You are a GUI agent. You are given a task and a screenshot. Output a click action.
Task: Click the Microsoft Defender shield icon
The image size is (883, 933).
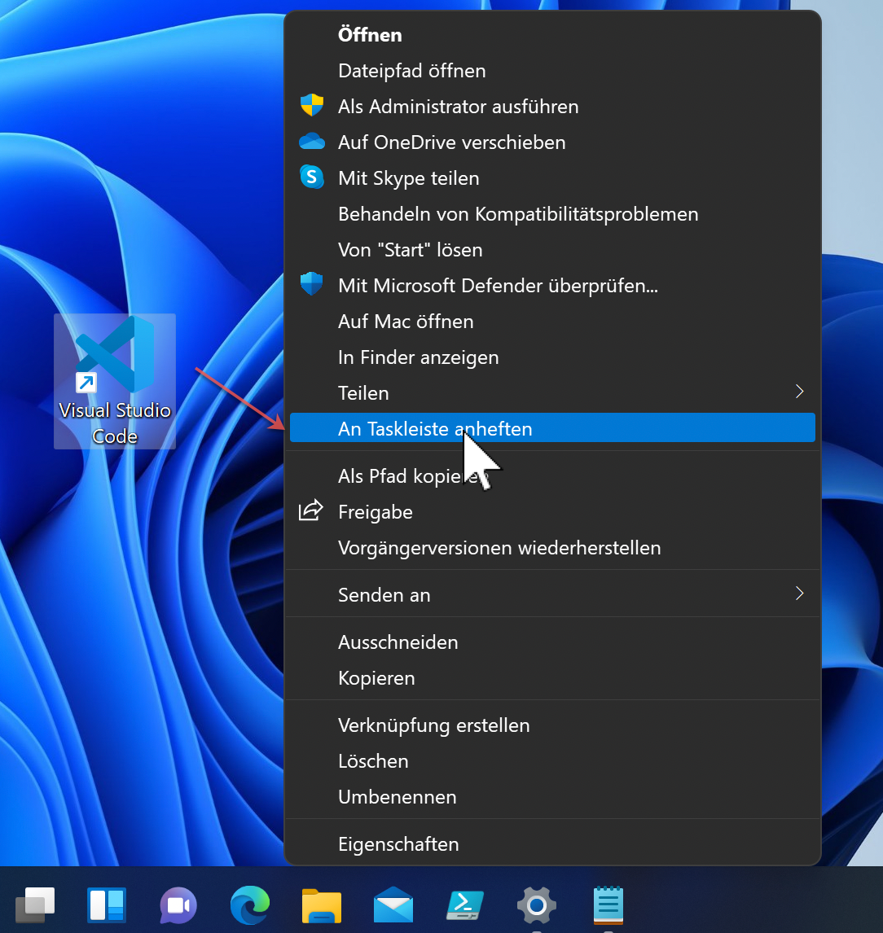[312, 284]
